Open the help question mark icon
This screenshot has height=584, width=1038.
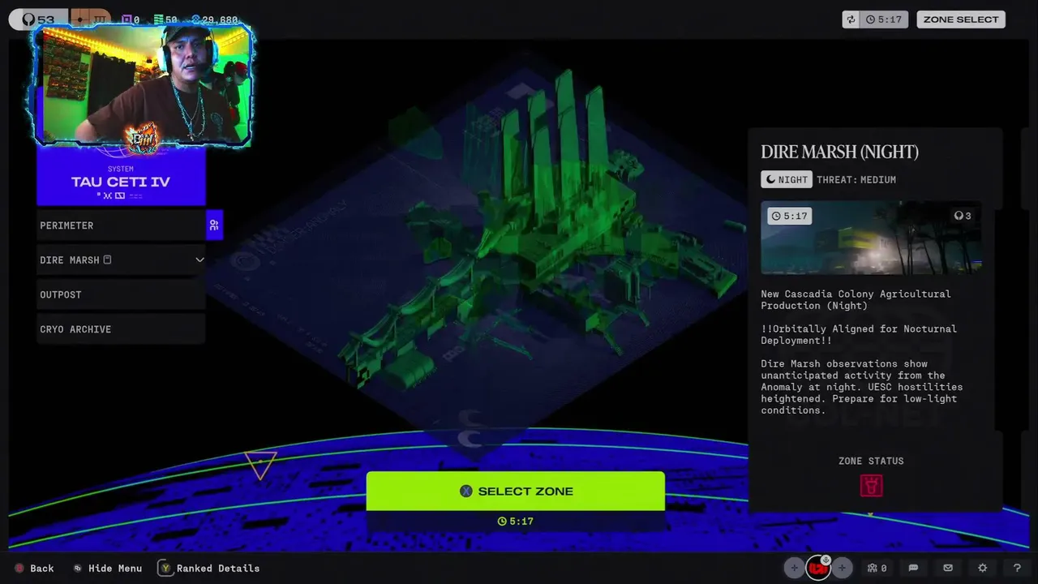click(1017, 569)
